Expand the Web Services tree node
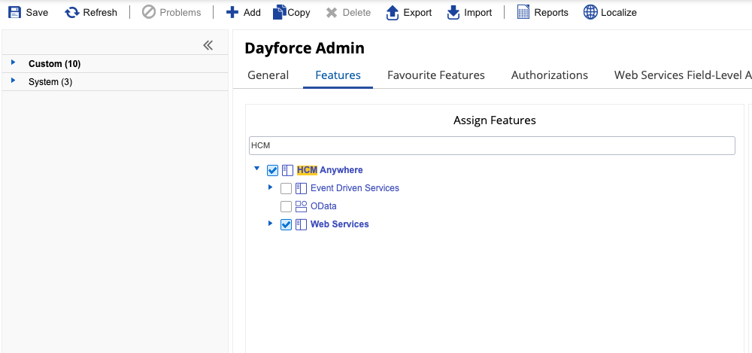This screenshot has height=353, width=752. 271,224
